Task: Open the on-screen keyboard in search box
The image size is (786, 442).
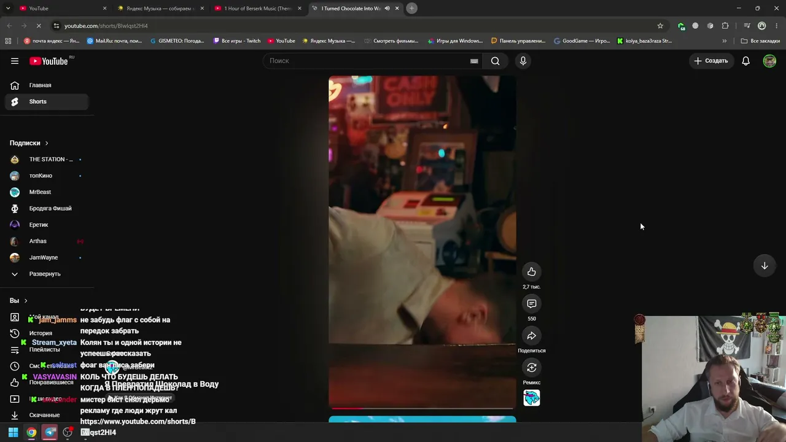Action: coord(474,61)
